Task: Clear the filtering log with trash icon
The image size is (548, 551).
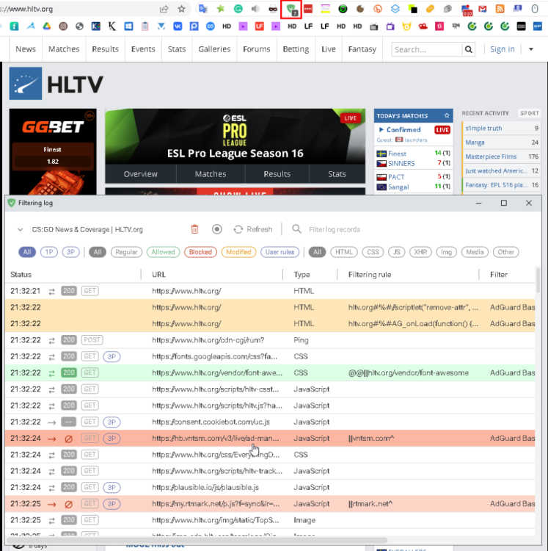Action: [x=194, y=229]
